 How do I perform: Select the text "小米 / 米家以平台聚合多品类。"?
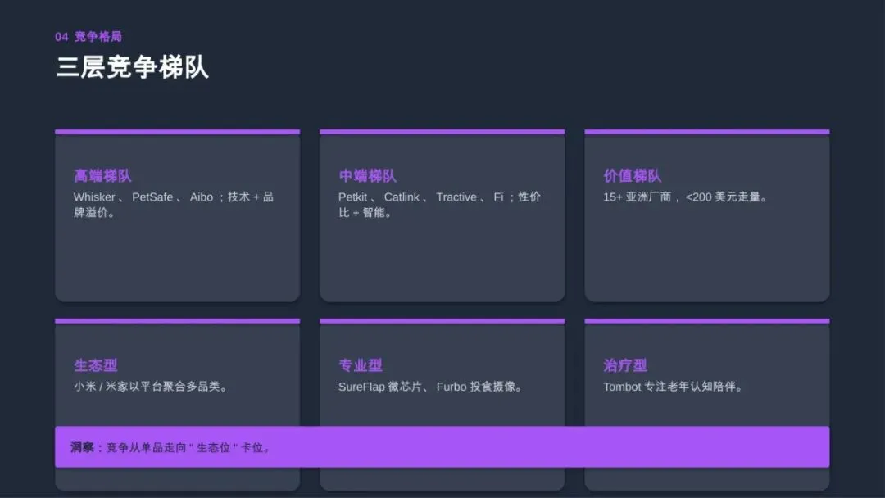[151, 387]
